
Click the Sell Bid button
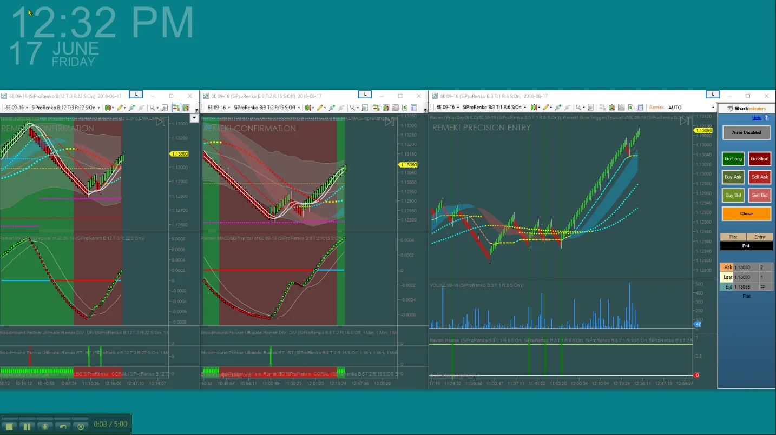tap(759, 195)
